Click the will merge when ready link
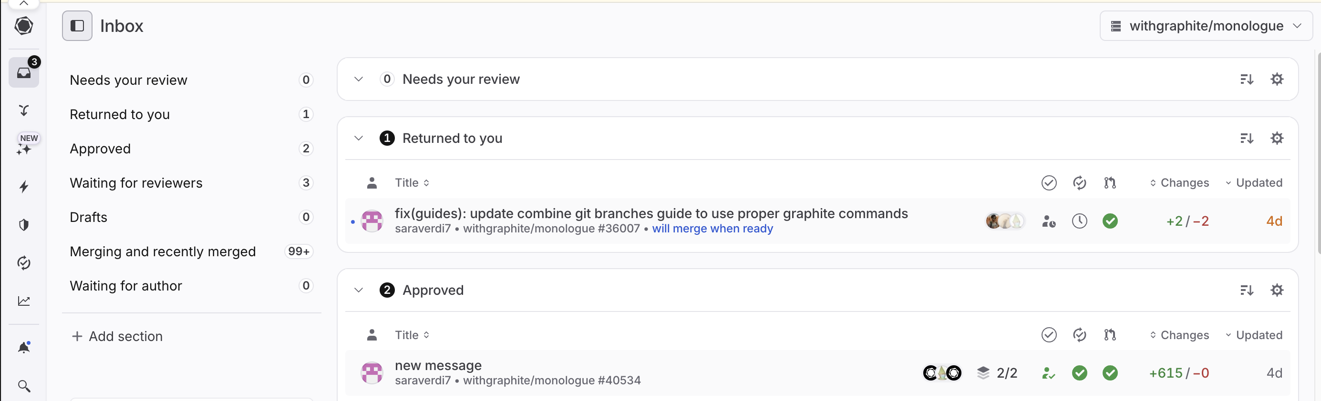Image resolution: width=1321 pixels, height=401 pixels. pos(713,229)
